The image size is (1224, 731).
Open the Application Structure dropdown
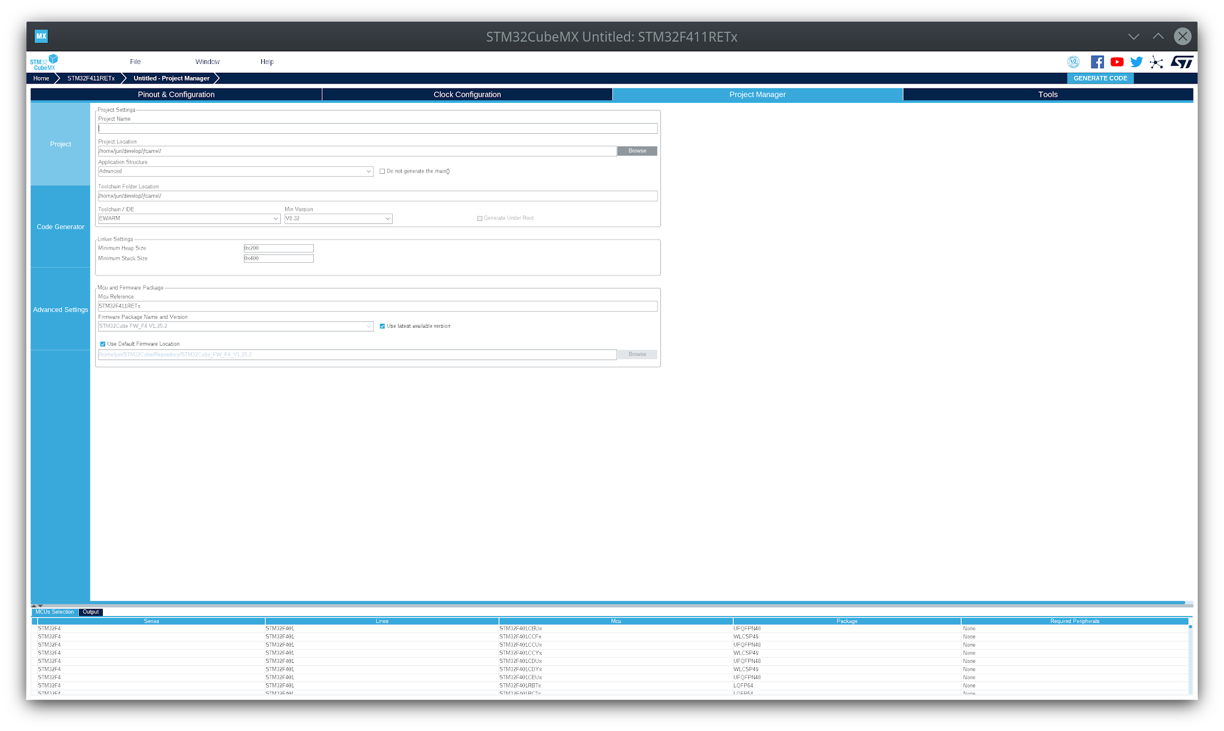point(235,171)
